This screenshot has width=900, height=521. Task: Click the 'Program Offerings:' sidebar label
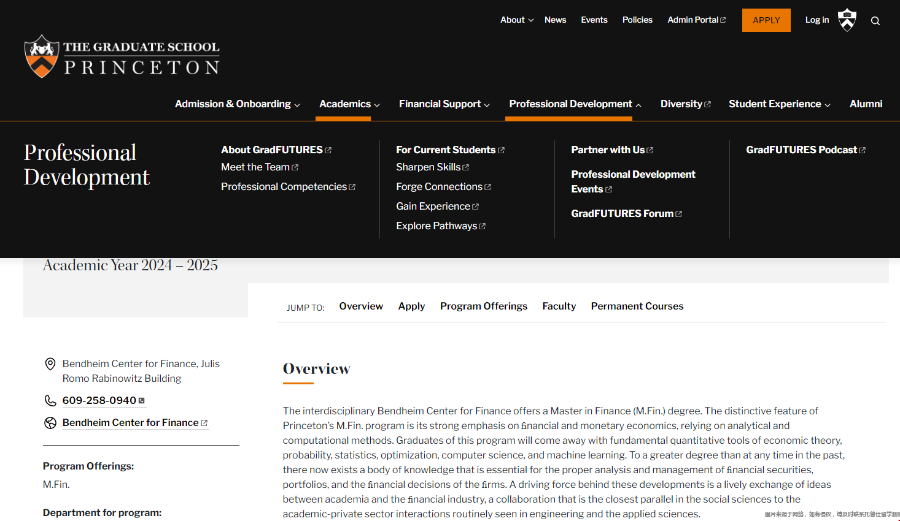[88, 466]
